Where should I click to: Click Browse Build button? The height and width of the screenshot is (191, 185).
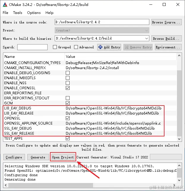pyautogui.click(x=167, y=39)
